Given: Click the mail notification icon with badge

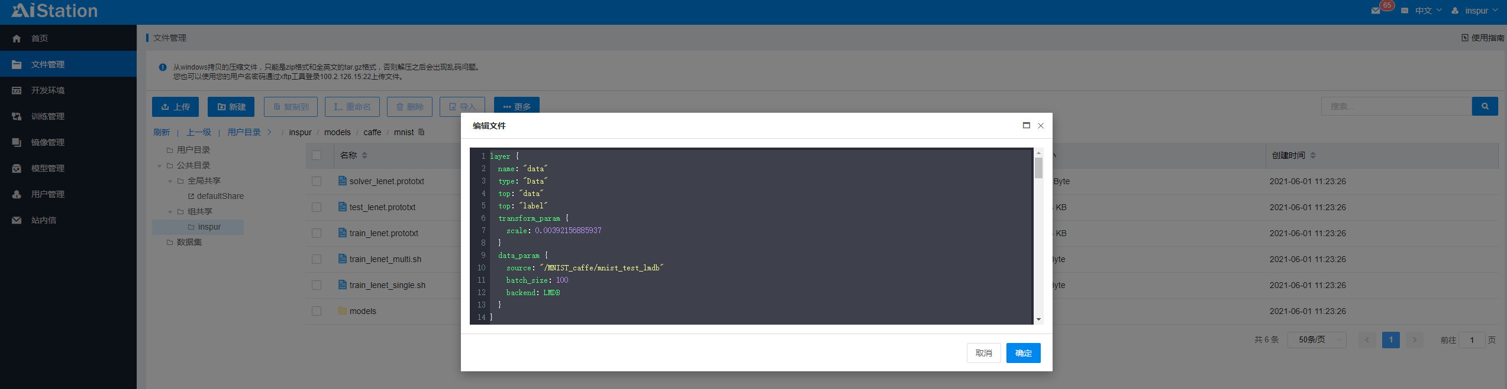Looking at the screenshot, I should 1376,11.
